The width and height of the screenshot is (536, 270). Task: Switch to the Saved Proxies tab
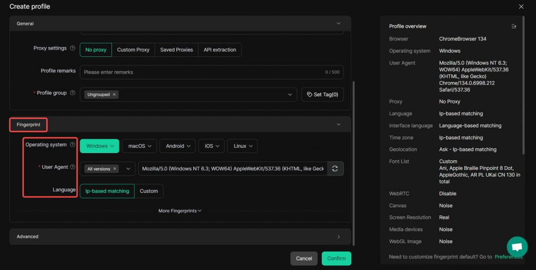coord(176,50)
